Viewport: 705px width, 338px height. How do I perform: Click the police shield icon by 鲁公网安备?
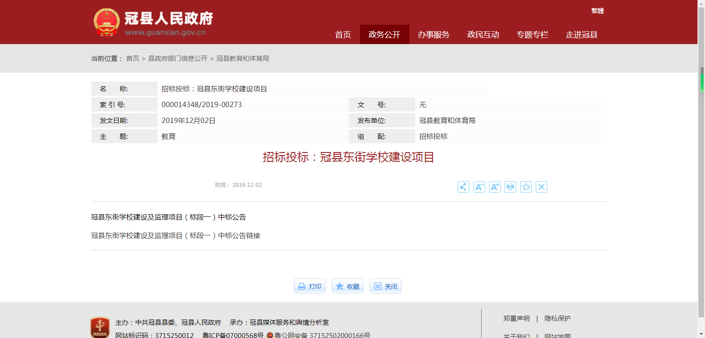[270, 335]
